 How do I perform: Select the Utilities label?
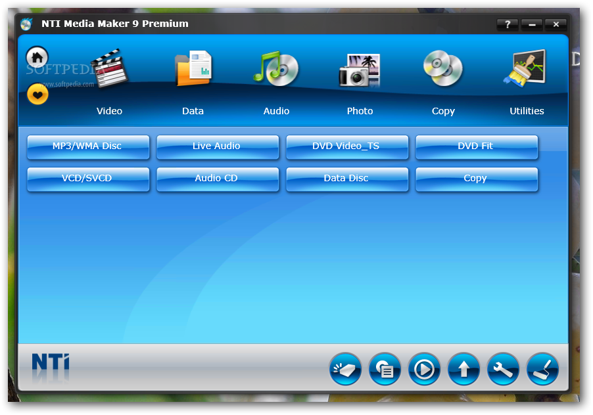[x=527, y=111]
